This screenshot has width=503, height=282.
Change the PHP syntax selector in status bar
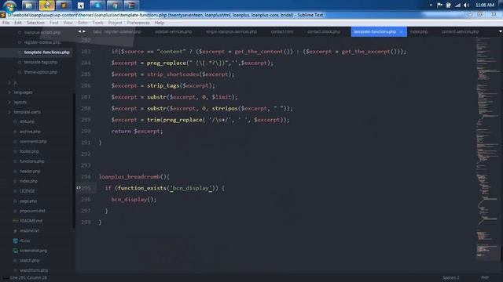pos(485,277)
